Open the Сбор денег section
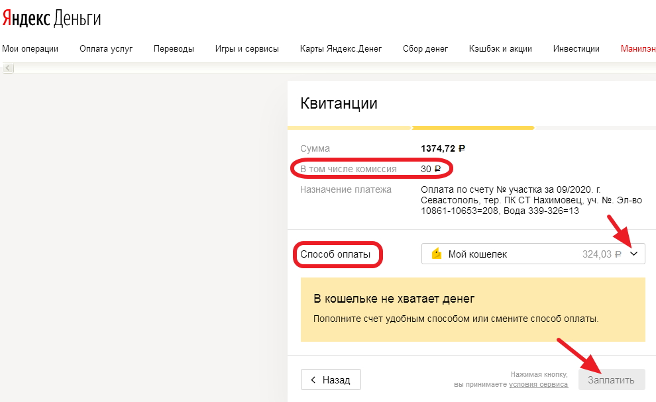This screenshot has height=402, width=656. coord(425,48)
